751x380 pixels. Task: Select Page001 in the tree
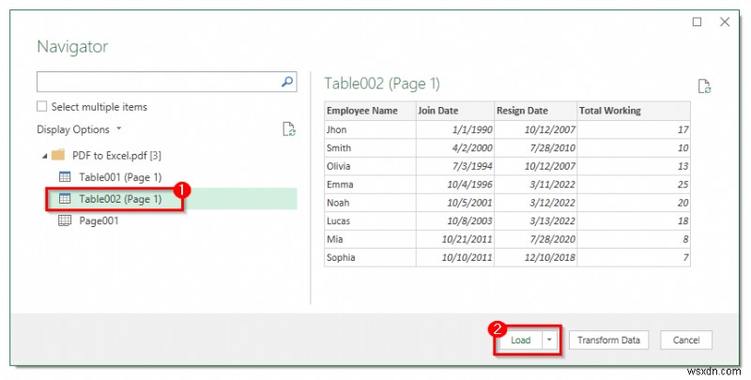(x=99, y=220)
